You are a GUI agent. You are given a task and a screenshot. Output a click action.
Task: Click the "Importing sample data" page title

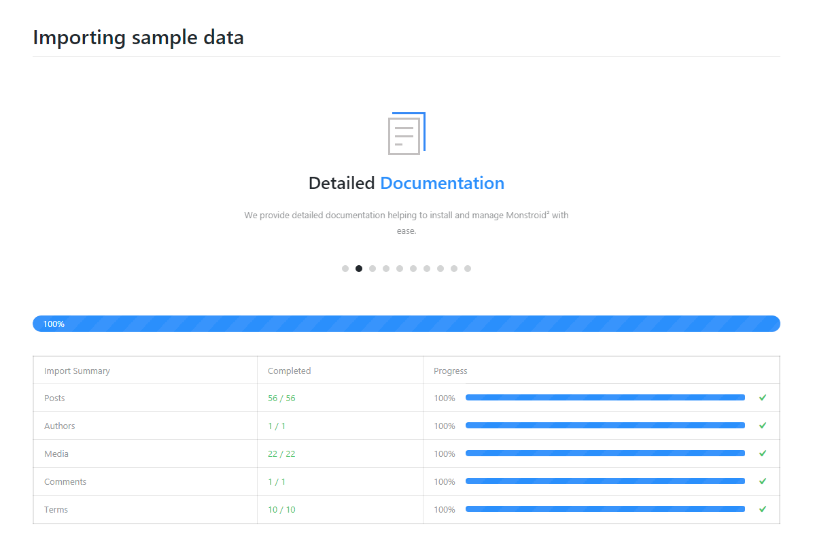pos(138,37)
